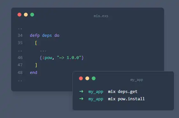This screenshot has height=118, width=179.
Task: Click the do keyword on line 34
Action: [57, 35]
